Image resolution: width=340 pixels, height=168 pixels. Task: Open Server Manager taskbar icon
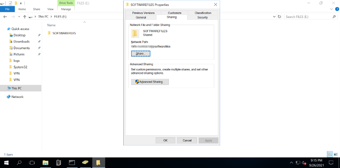58,162
